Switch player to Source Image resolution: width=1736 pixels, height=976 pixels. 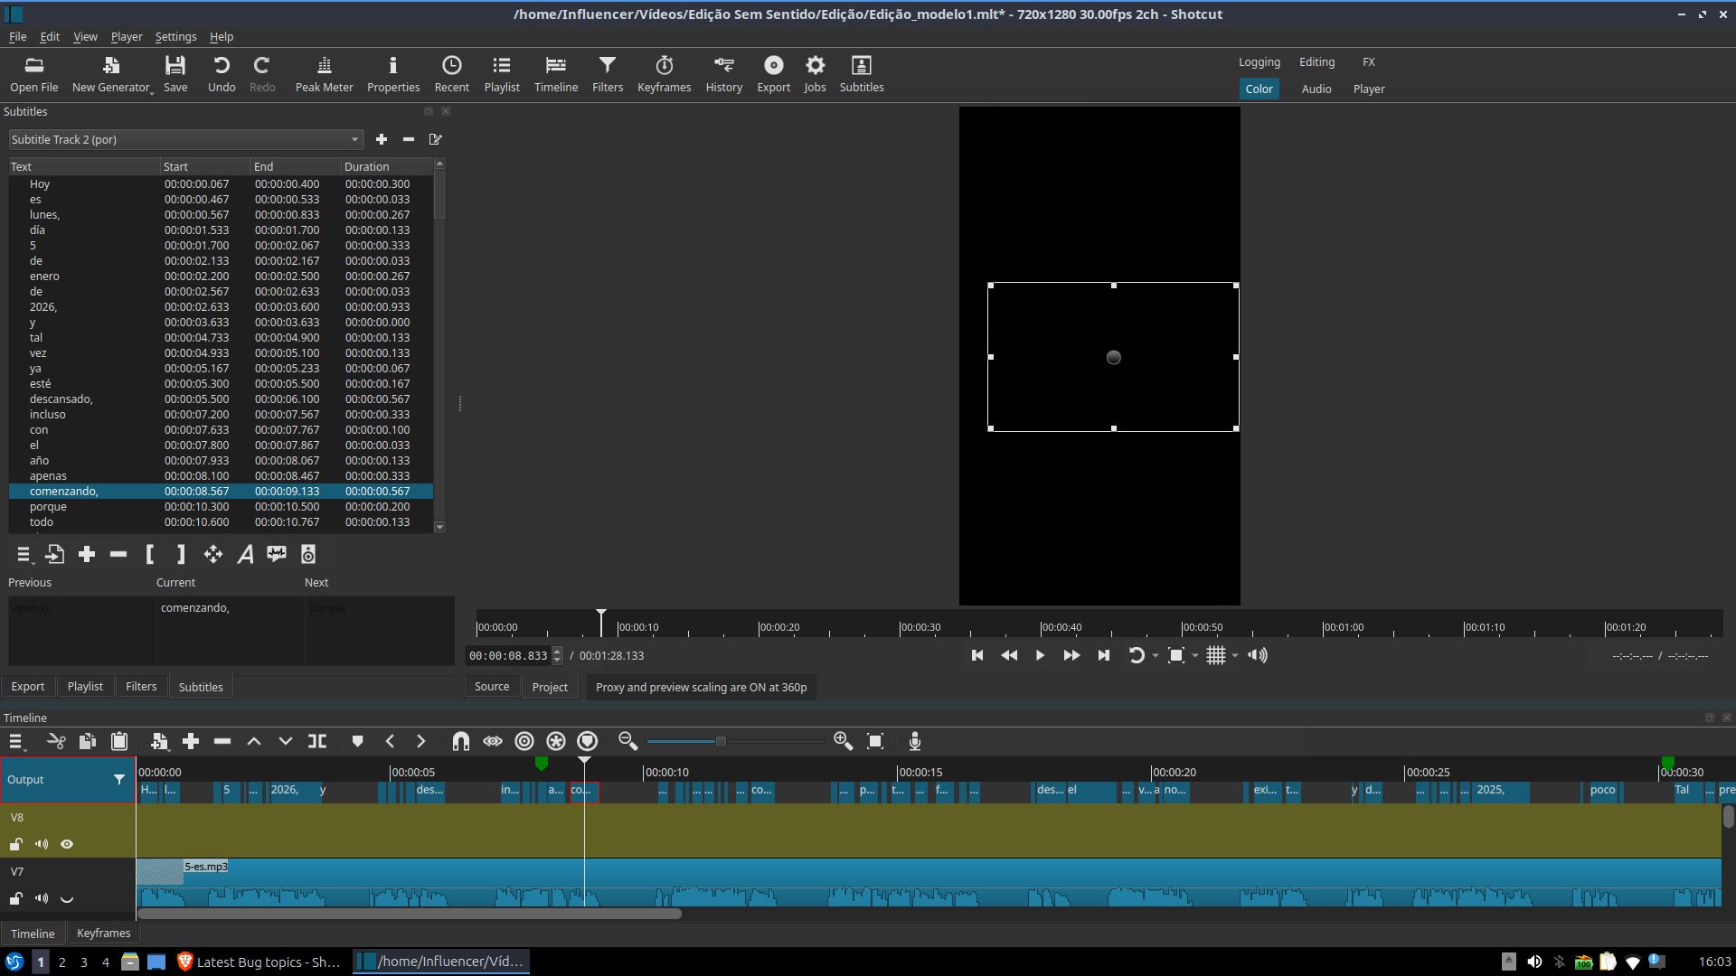point(492,687)
